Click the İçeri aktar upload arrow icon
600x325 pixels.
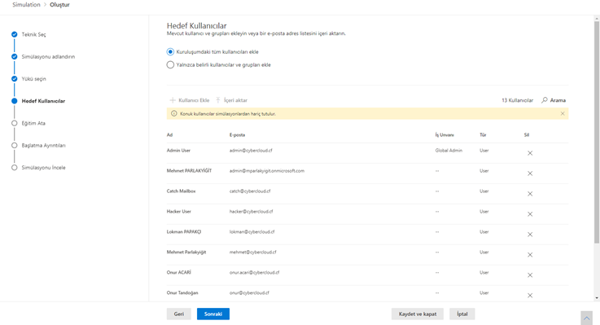217,100
